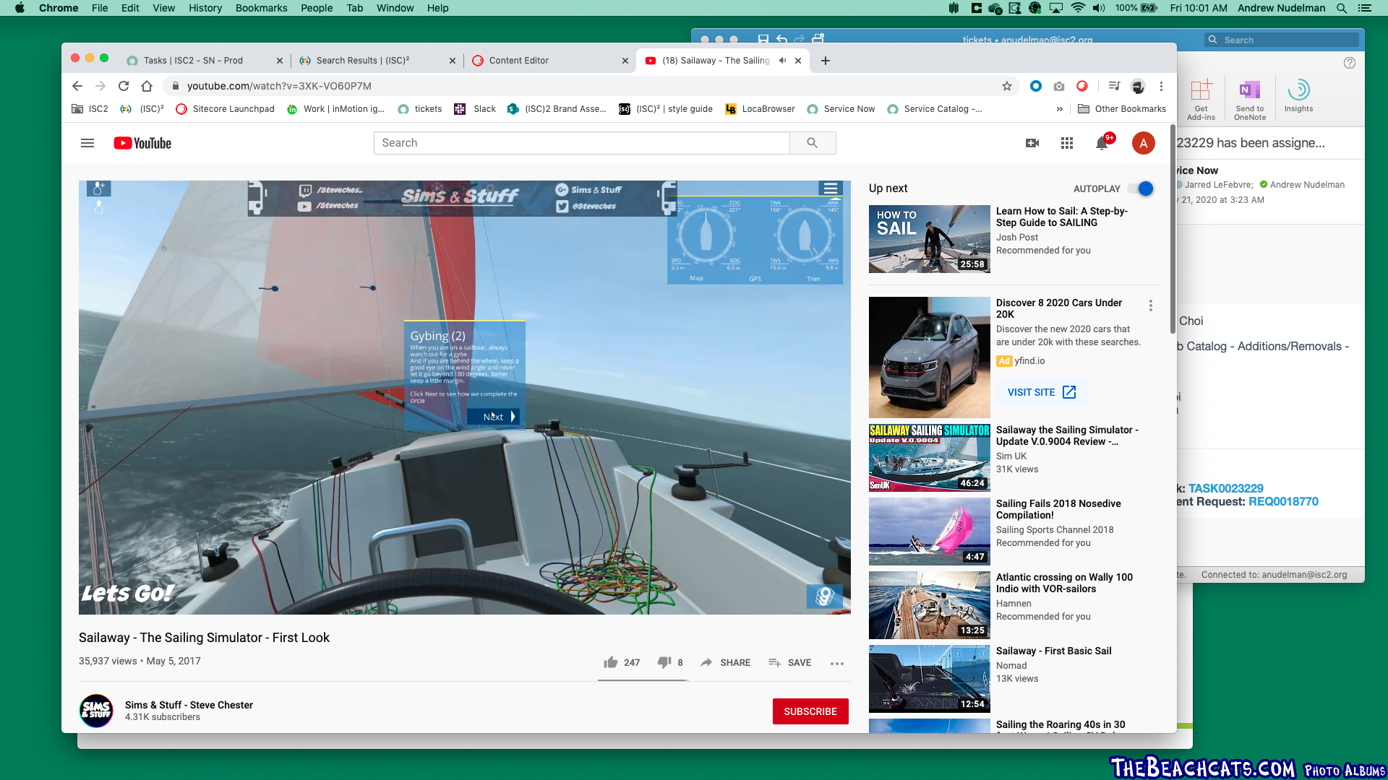
Task: Click the SUBSCRIBE button for Sims & Stuff
Action: (x=810, y=711)
